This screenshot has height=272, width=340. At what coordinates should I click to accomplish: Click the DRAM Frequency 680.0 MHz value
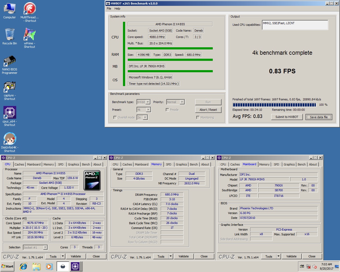pyautogui.click(x=172, y=194)
